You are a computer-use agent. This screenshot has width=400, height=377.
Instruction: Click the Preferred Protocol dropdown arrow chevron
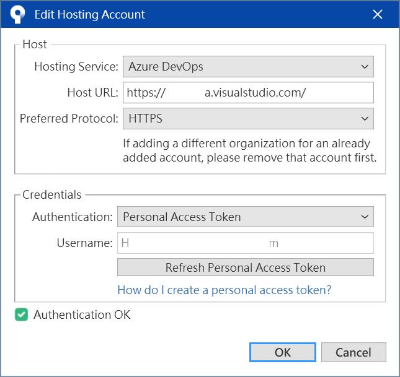tap(363, 118)
